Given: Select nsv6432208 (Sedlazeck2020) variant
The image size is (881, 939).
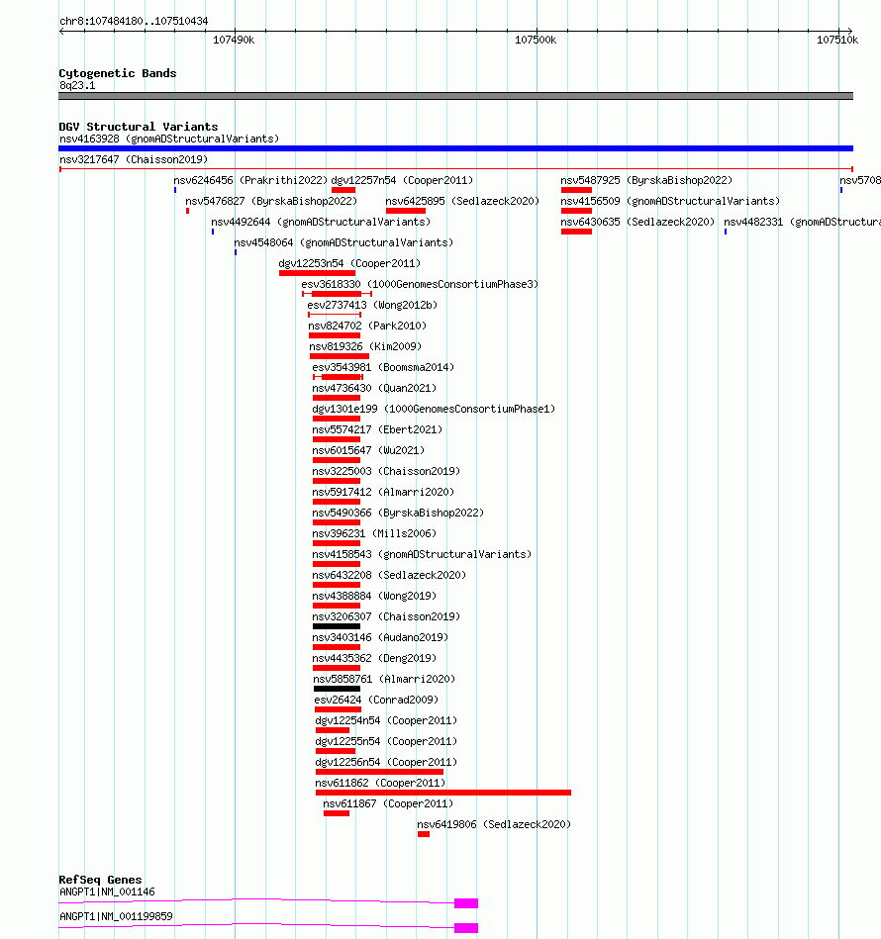Looking at the screenshot, I should pyautogui.click(x=389, y=576).
